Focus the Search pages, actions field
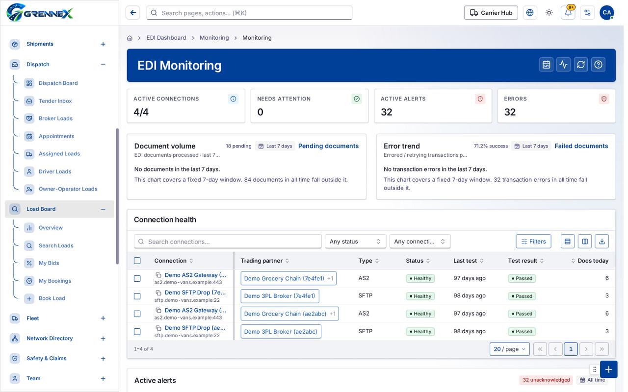Screen dimensions: 628x392 tap(249, 13)
